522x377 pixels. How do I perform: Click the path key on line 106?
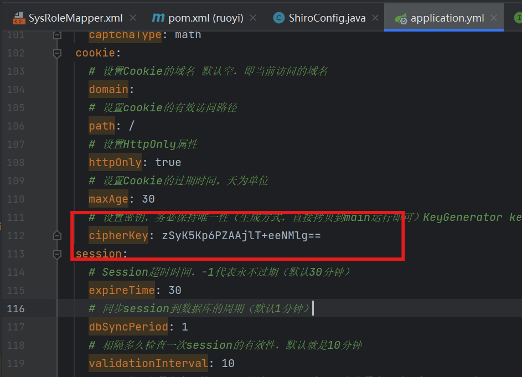point(102,126)
